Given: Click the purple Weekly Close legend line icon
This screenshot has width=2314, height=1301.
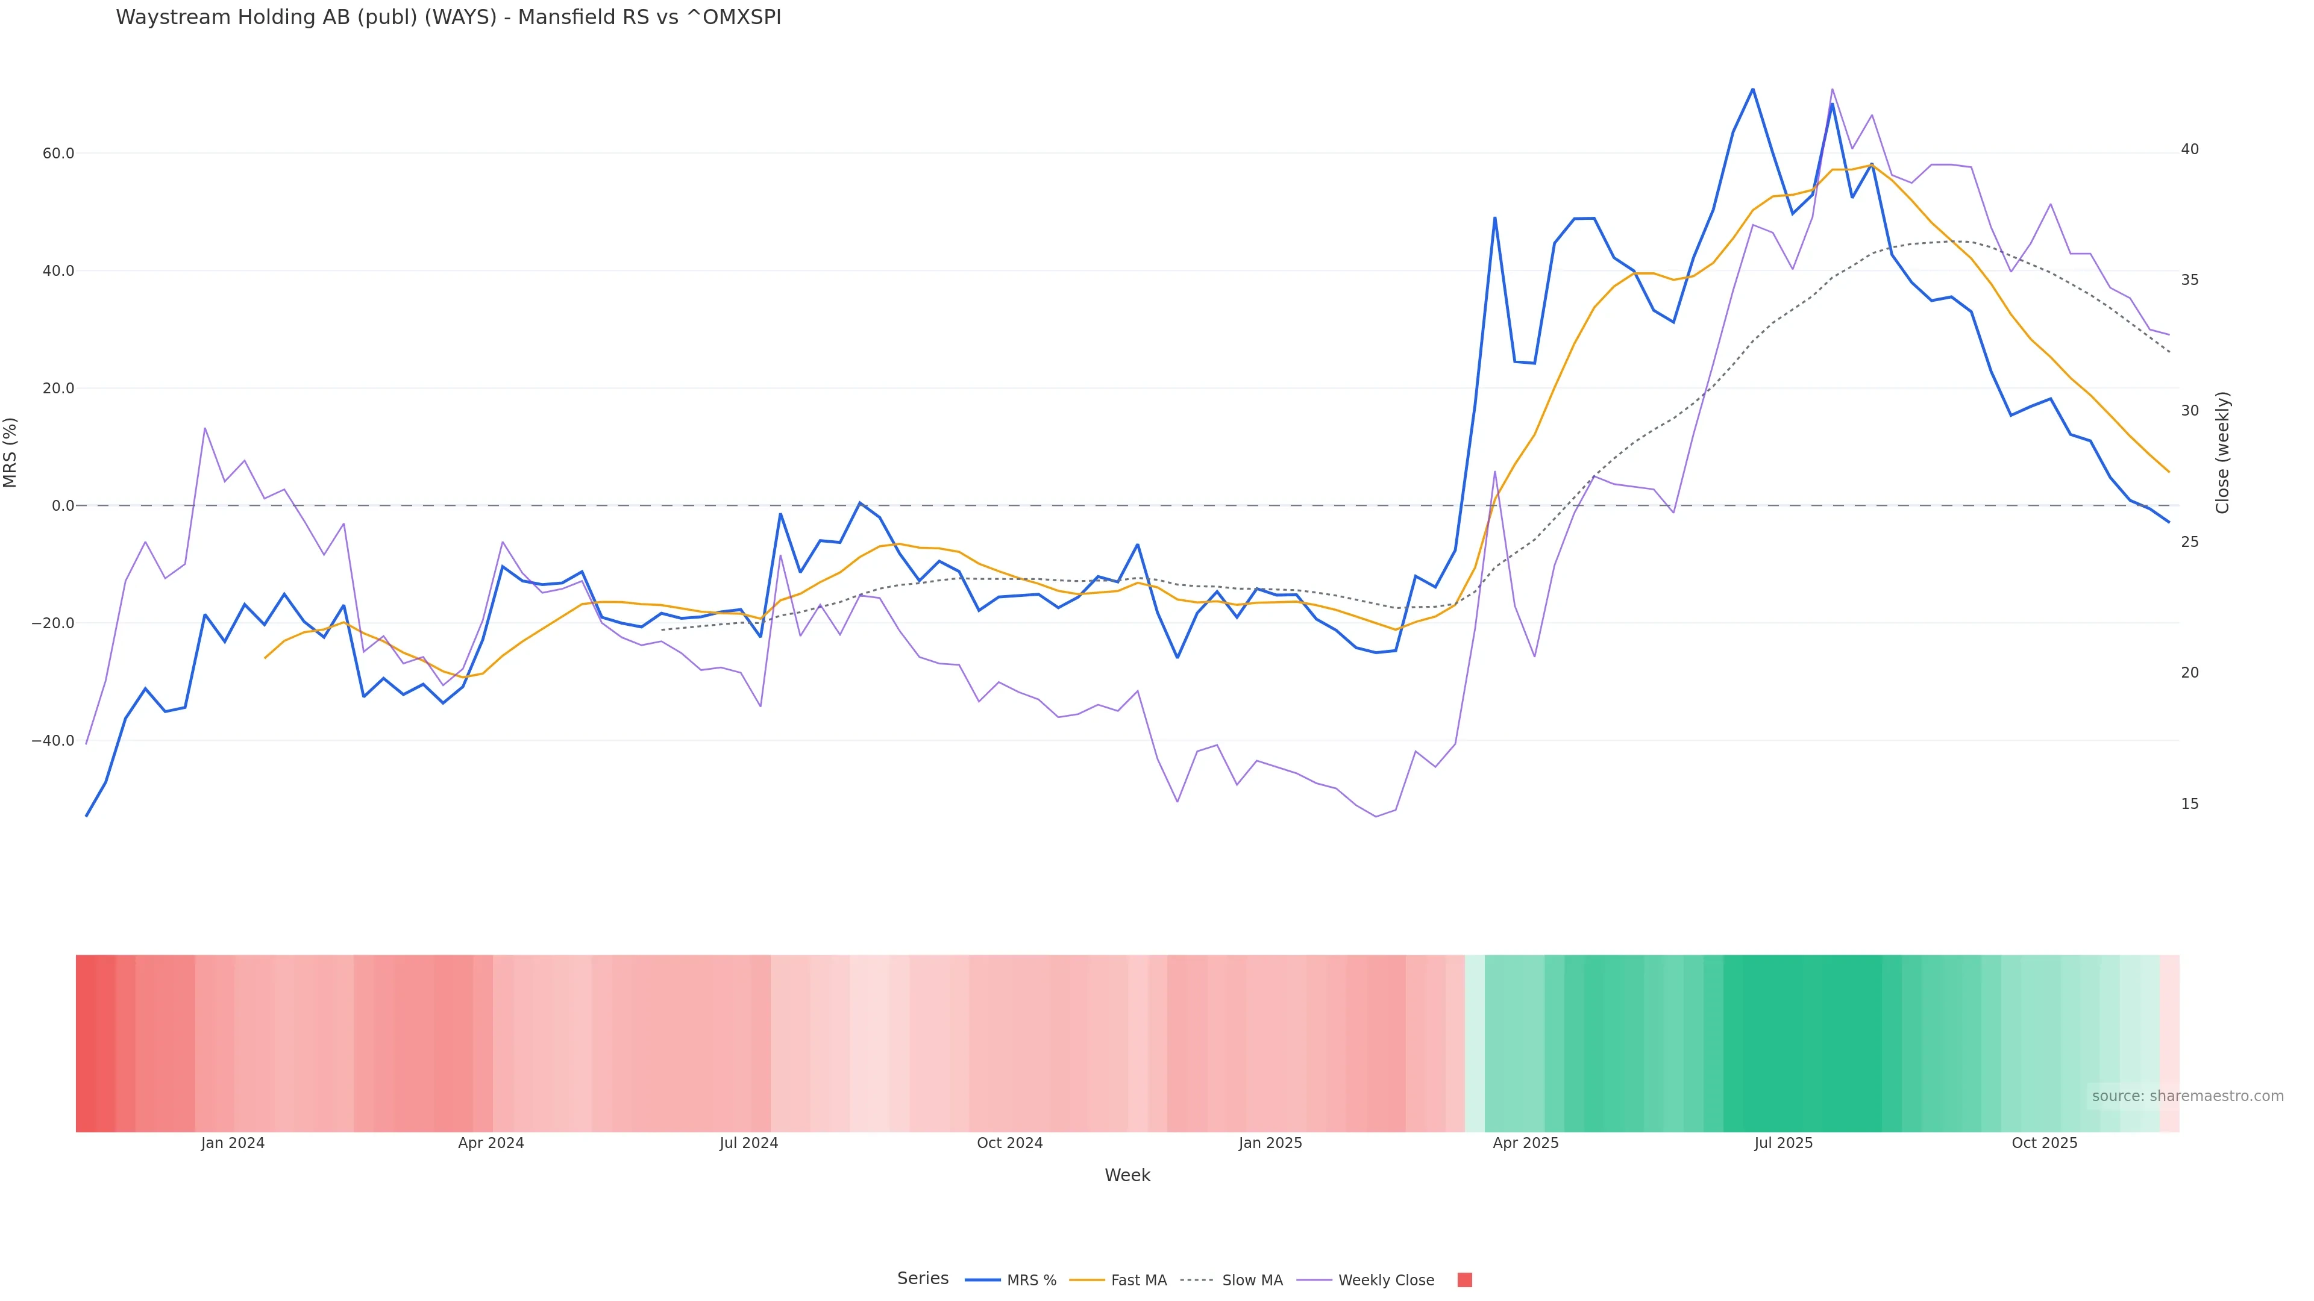Looking at the screenshot, I should click(x=1314, y=1281).
